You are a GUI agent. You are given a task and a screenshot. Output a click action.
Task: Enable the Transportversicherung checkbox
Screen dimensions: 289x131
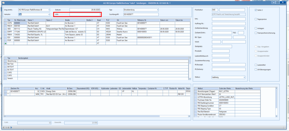pos(256,33)
